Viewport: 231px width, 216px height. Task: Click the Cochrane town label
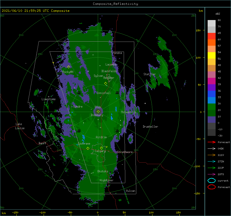pyautogui.click(x=84, y=144)
